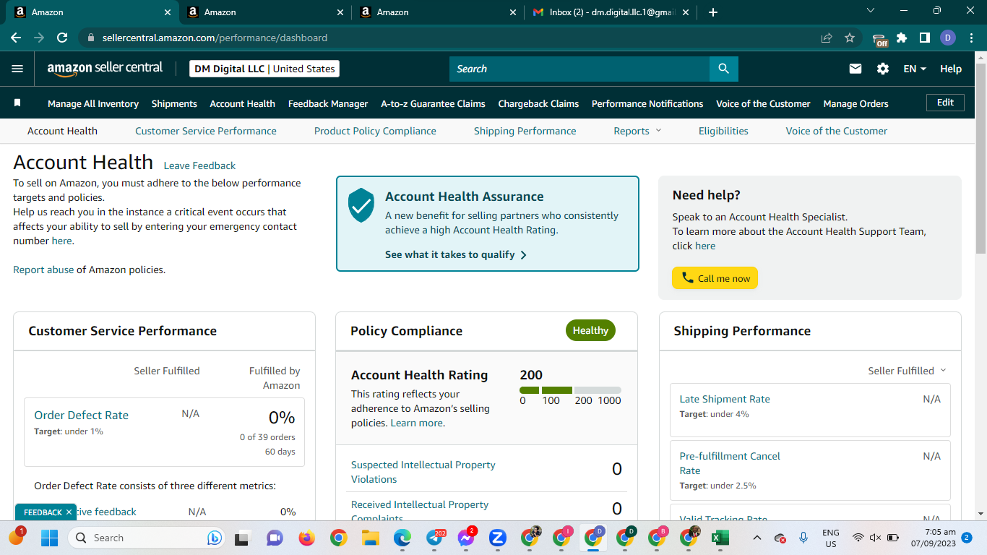
Task: Click the extension icon labeled Off
Action: [x=879, y=39]
